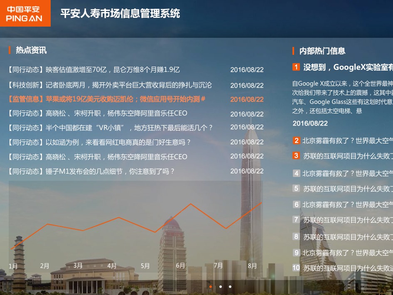
Task: Click the orange bar marker beside 内部热门信息
Action: click(x=293, y=51)
